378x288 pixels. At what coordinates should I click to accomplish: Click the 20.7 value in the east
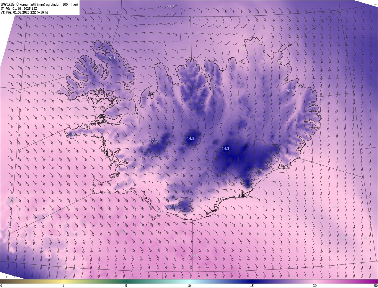pyautogui.click(x=290, y=91)
